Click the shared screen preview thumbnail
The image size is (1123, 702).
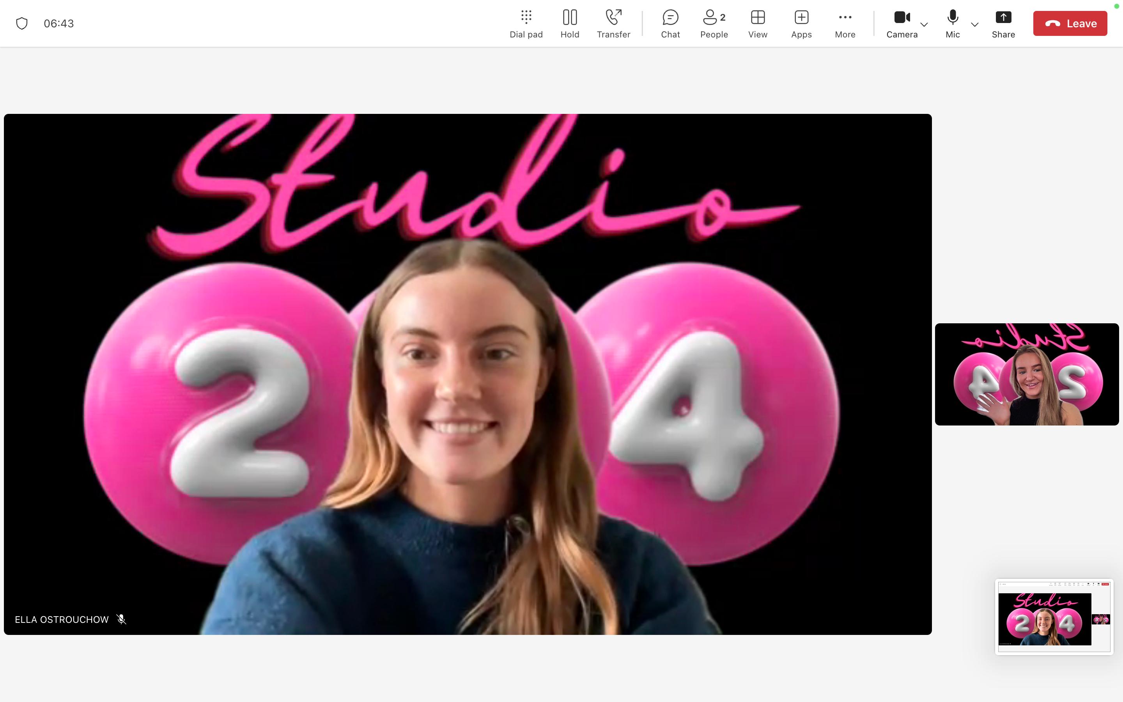click(1053, 617)
